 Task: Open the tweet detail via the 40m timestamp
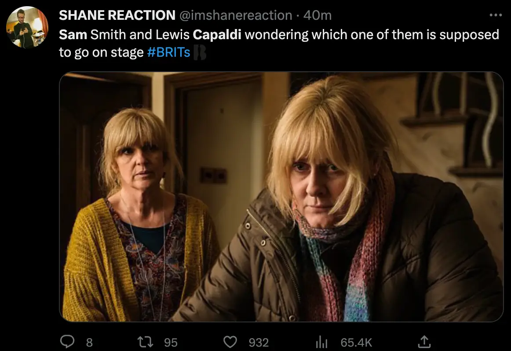point(315,15)
